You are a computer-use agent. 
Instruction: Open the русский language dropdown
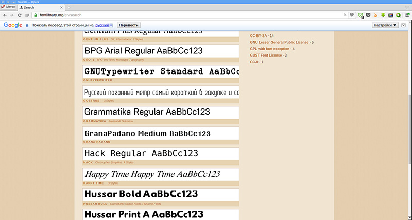[104, 25]
